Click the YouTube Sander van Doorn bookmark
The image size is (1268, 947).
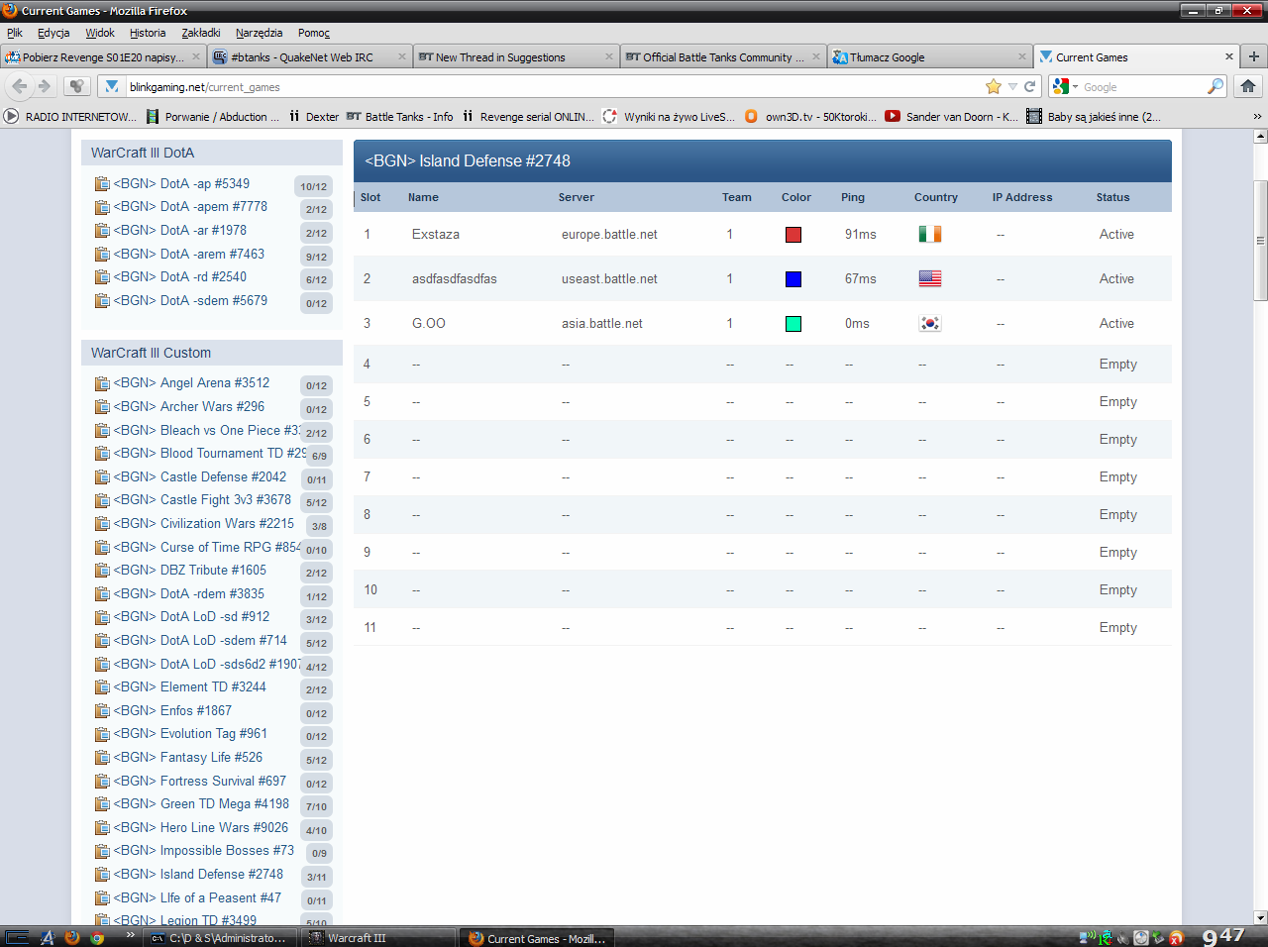coord(951,116)
